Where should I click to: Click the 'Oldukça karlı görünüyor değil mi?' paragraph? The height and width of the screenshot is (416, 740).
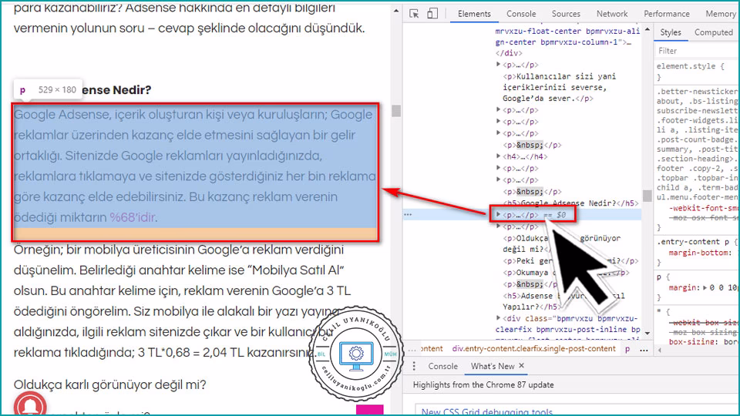pos(110,384)
